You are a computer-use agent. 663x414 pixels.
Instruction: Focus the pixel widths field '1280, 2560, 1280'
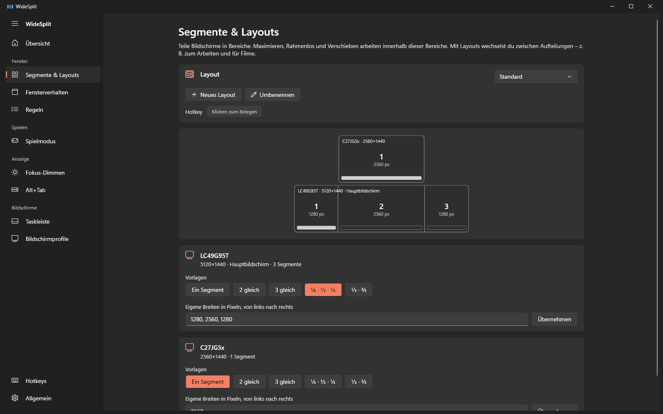[357, 319]
